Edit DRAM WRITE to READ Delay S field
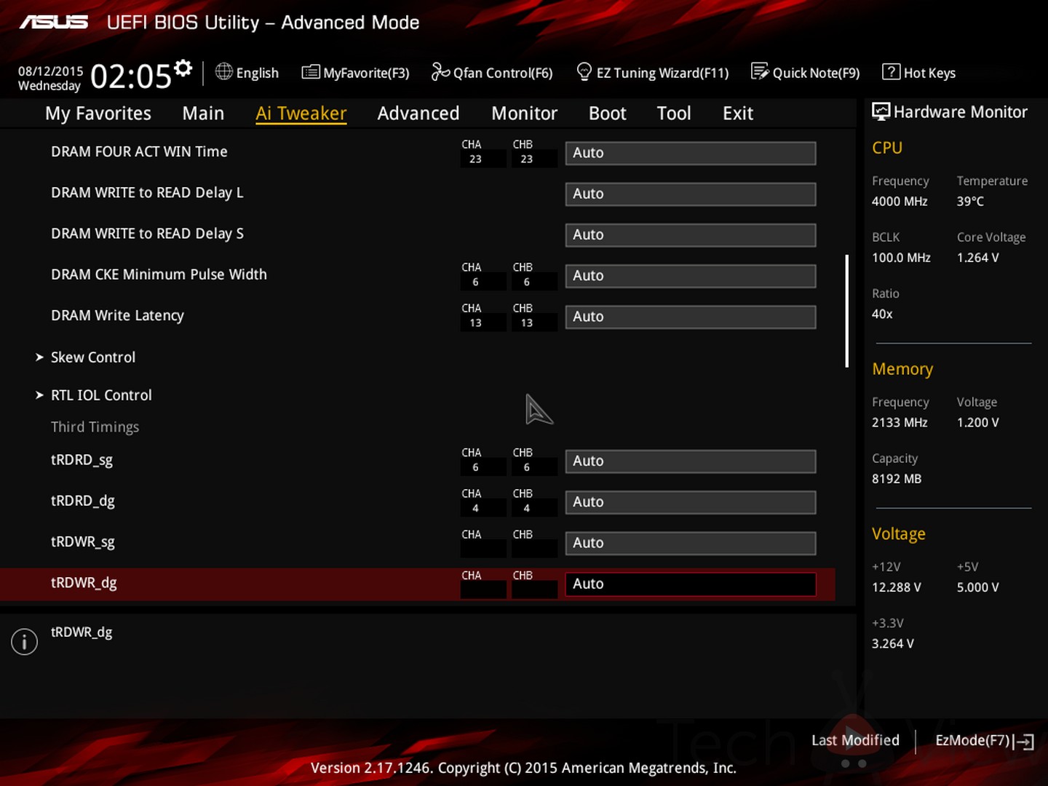The image size is (1048, 786). (x=691, y=234)
